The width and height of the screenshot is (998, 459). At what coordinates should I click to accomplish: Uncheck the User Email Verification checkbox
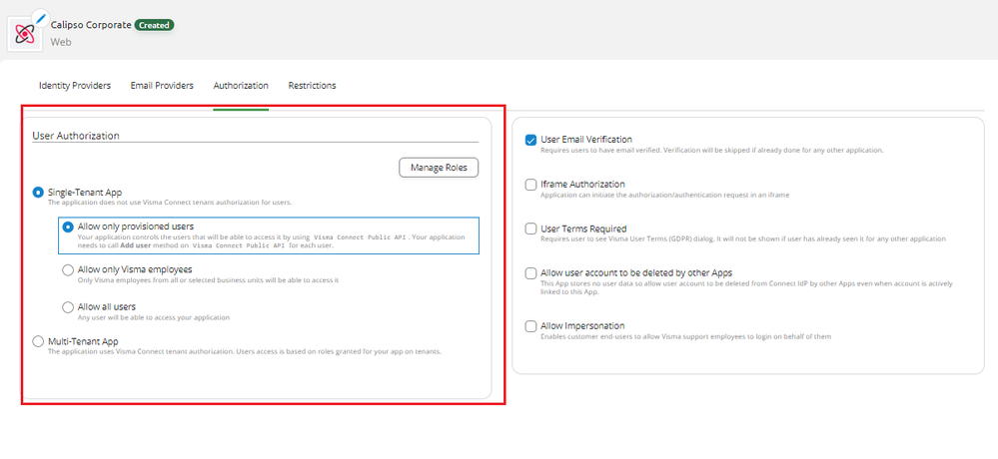(530, 140)
